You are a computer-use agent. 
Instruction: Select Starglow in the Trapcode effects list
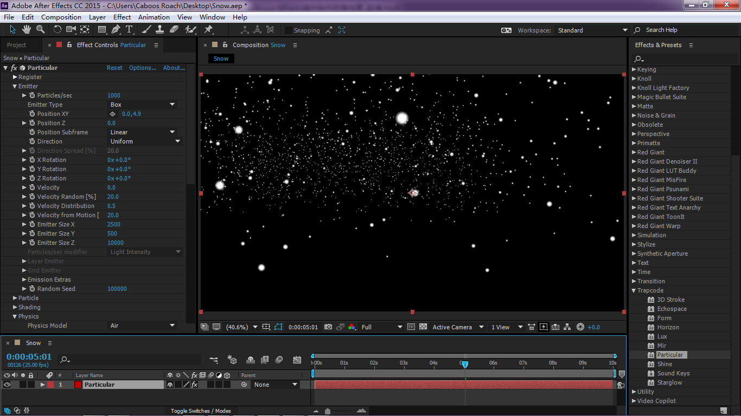click(x=669, y=382)
